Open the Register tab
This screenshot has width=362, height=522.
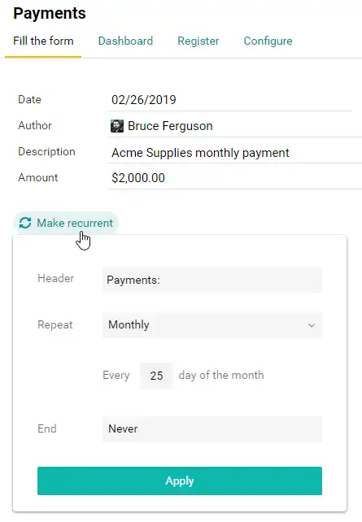click(198, 41)
